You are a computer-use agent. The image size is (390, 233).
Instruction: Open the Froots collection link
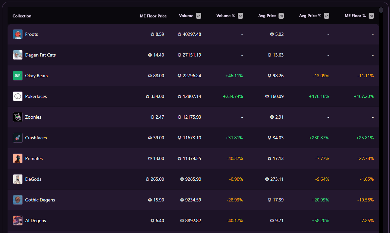tap(32, 34)
